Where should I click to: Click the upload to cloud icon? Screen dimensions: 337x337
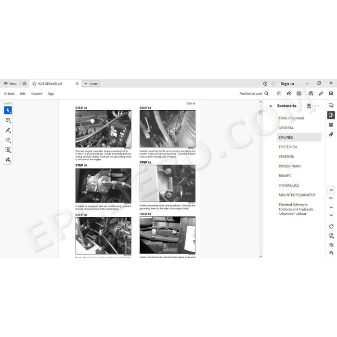pyautogui.click(x=289, y=93)
